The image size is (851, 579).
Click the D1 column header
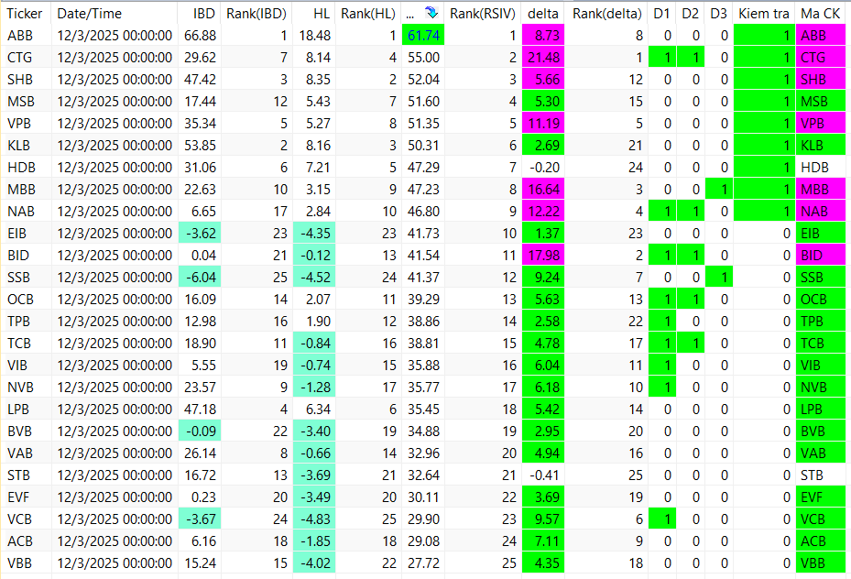(661, 13)
